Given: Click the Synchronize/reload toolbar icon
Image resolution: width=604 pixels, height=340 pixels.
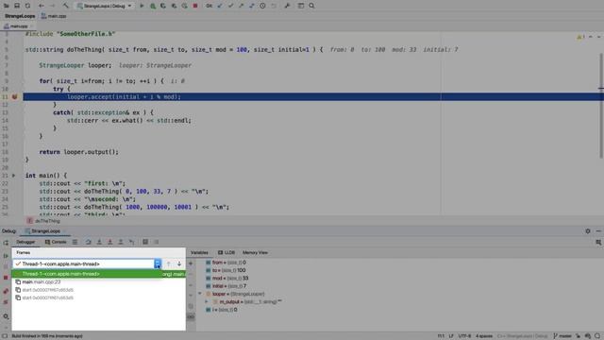Looking at the screenshot, I should click(x=27, y=6).
